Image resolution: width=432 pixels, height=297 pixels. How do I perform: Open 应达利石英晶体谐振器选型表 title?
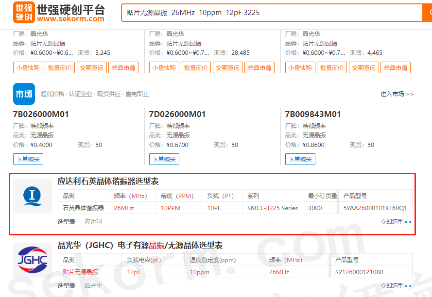tap(108, 181)
